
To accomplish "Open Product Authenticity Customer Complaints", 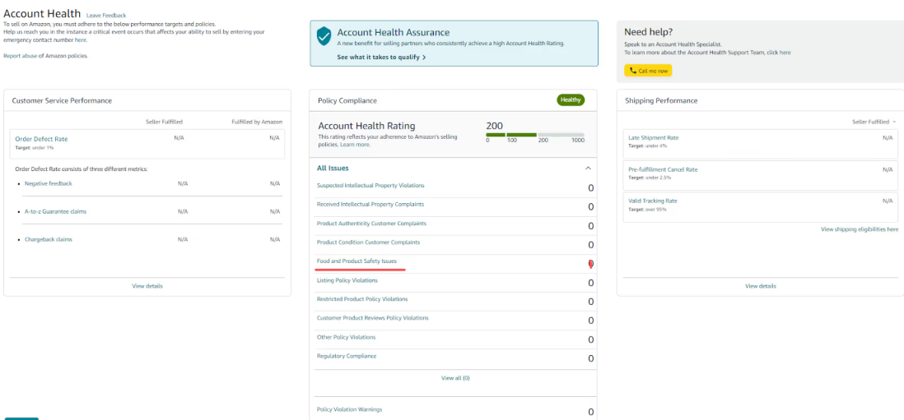I will click(372, 224).
